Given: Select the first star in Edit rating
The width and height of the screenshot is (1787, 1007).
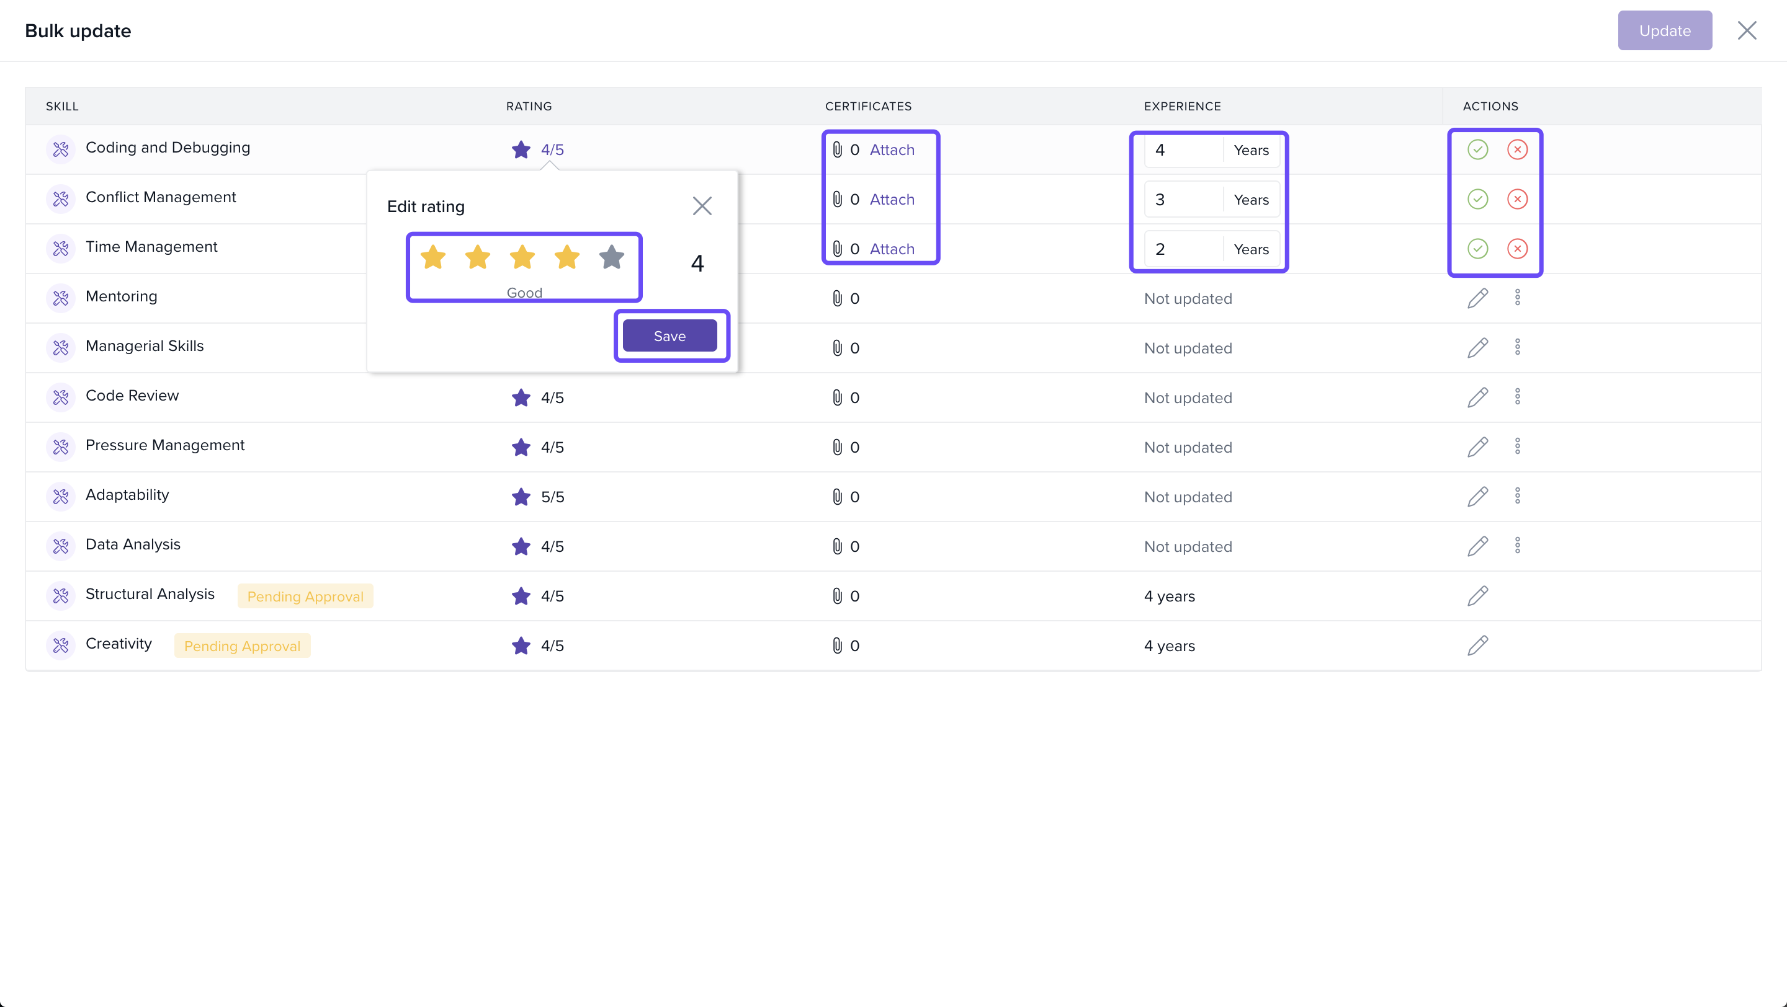Looking at the screenshot, I should (x=433, y=258).
